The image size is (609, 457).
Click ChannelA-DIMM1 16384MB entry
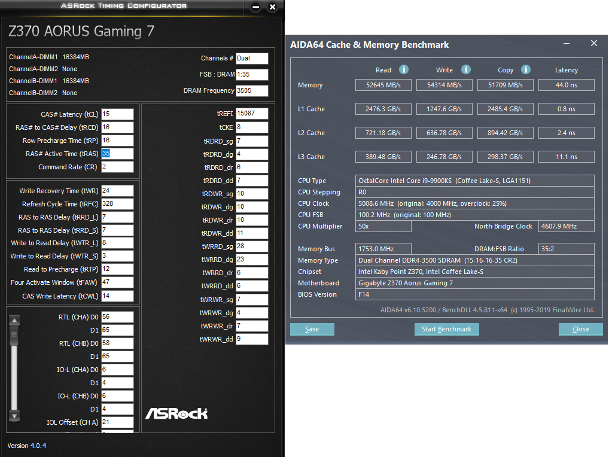[49, 57]
